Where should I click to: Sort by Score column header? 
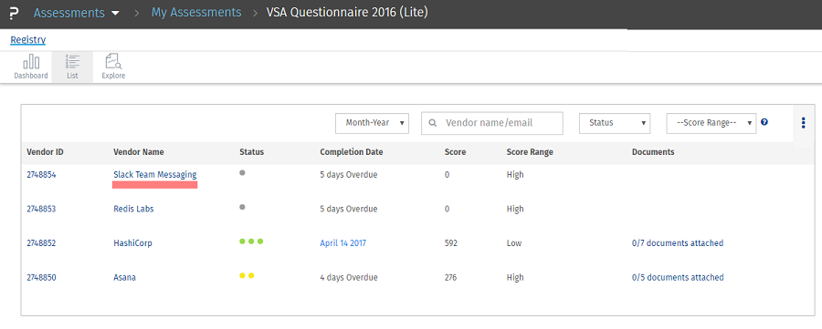[455, 152]
